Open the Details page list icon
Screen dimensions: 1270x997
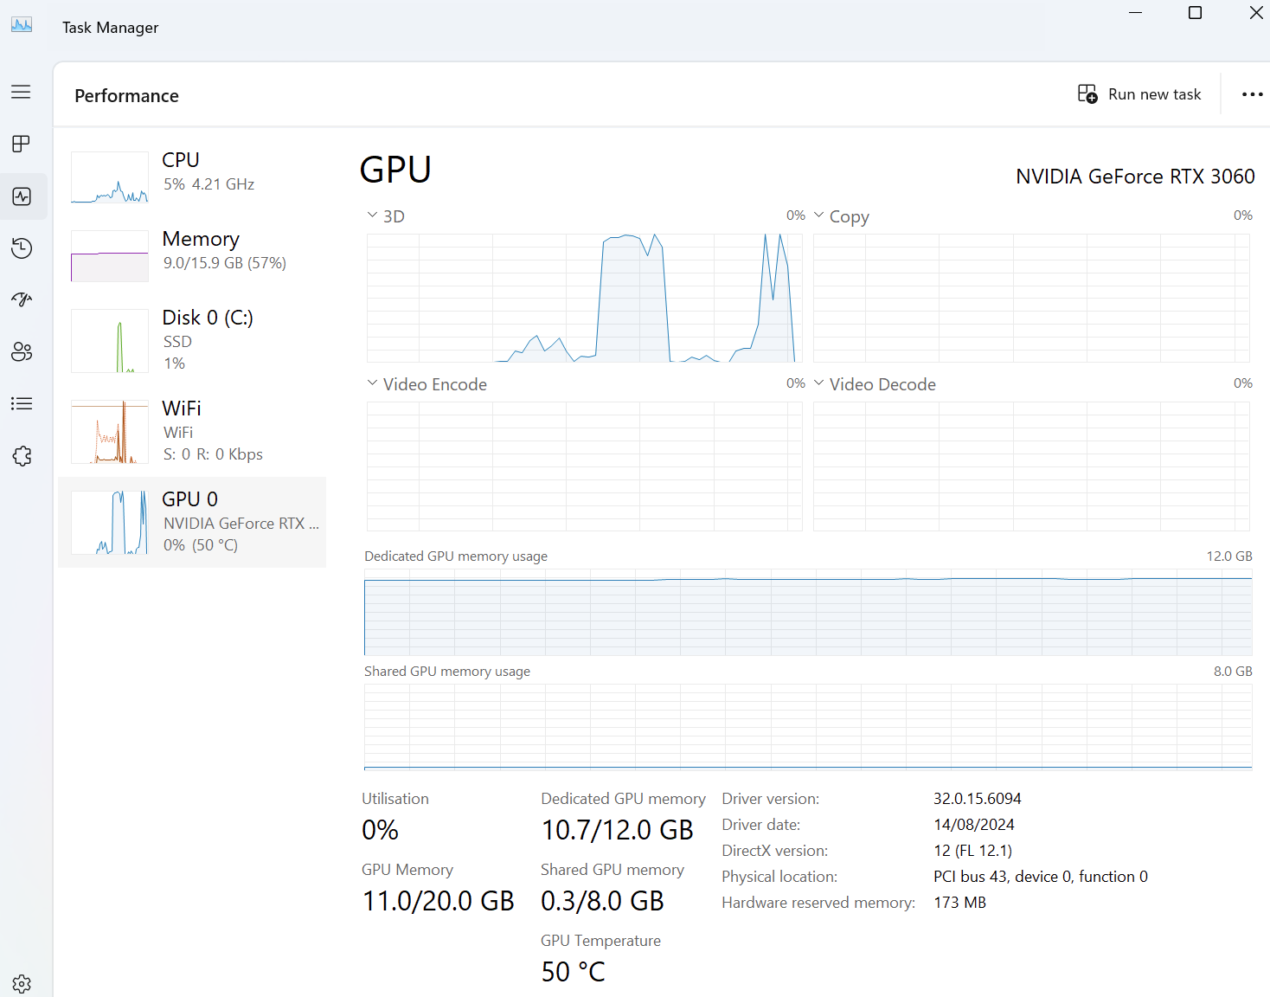pyautogui.click(x=21, y=403)
